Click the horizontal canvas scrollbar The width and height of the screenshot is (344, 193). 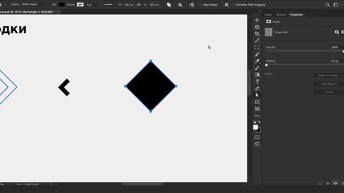[x=142, y=184]
